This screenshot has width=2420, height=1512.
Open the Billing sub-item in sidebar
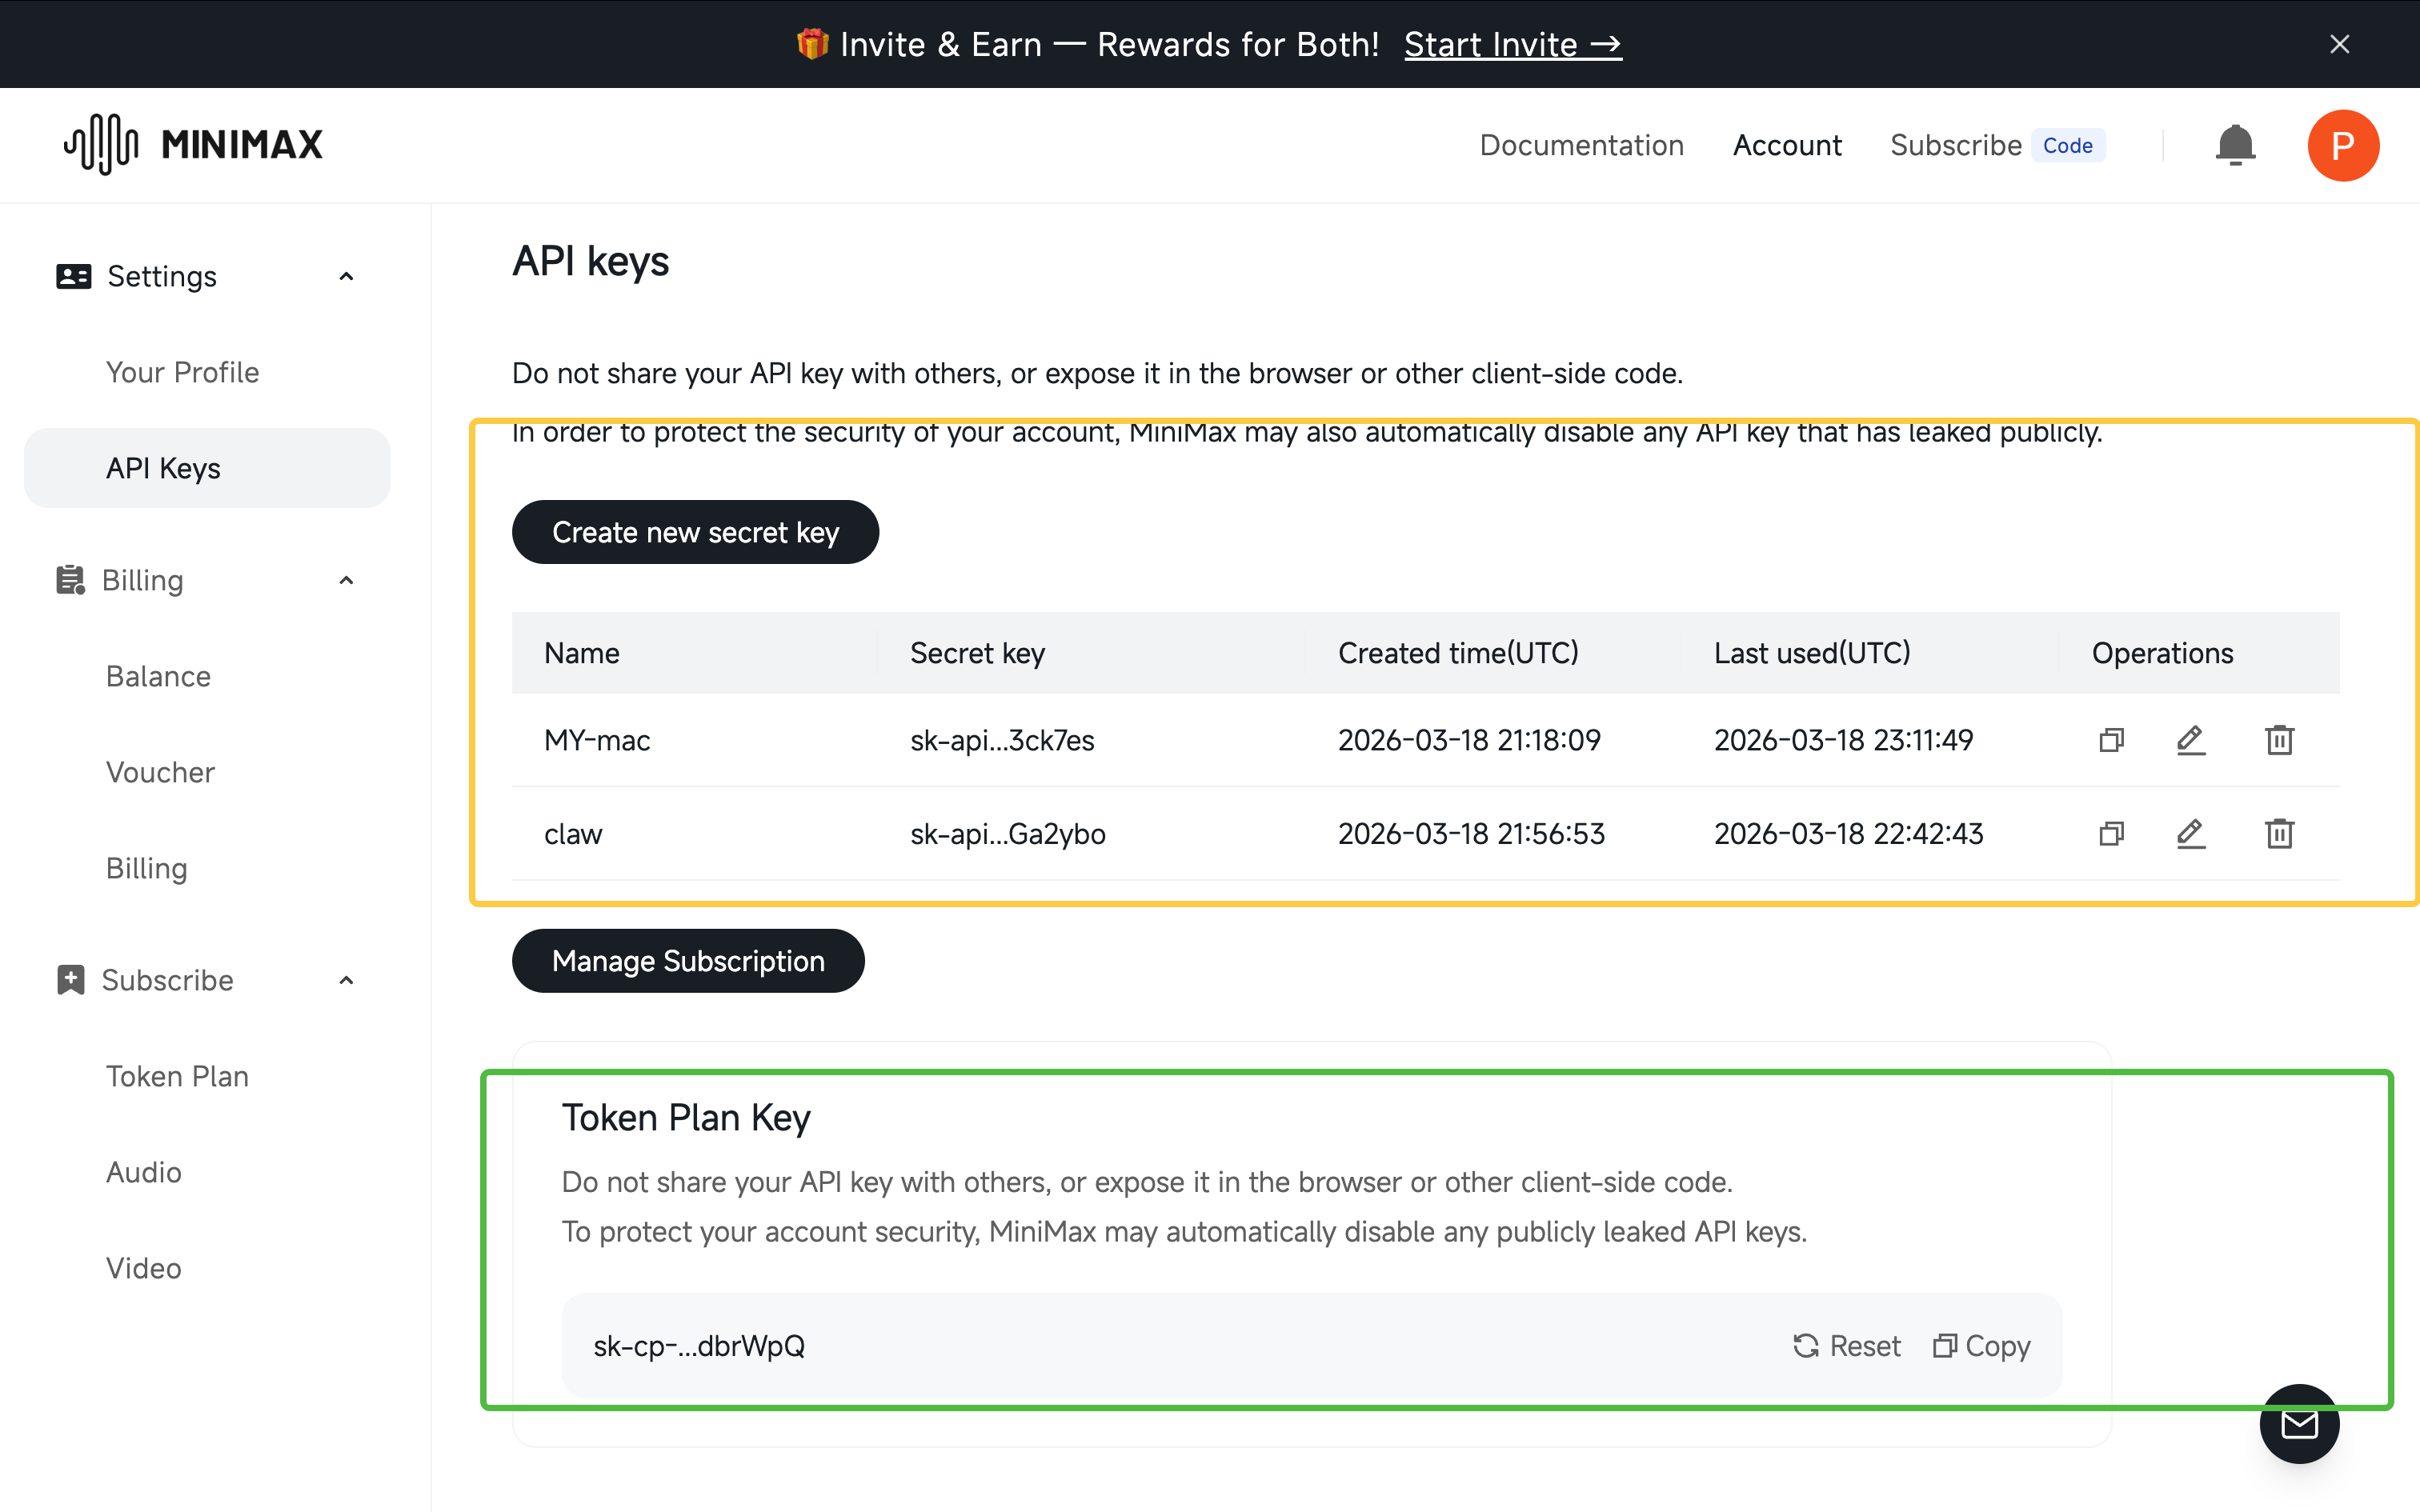coord(147,868)
